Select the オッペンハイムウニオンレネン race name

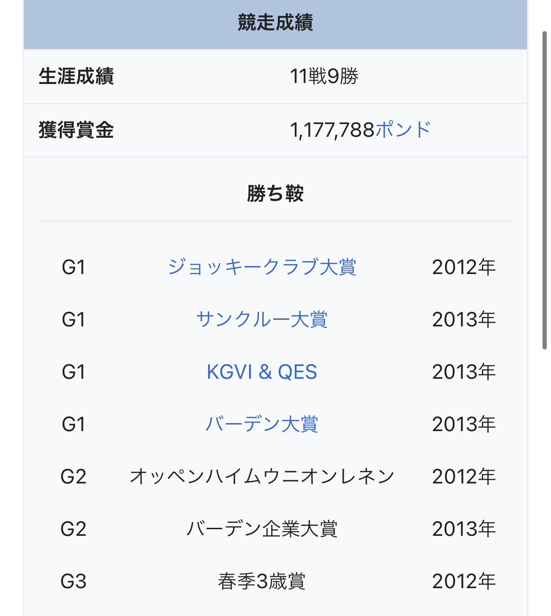click(262, 476)
